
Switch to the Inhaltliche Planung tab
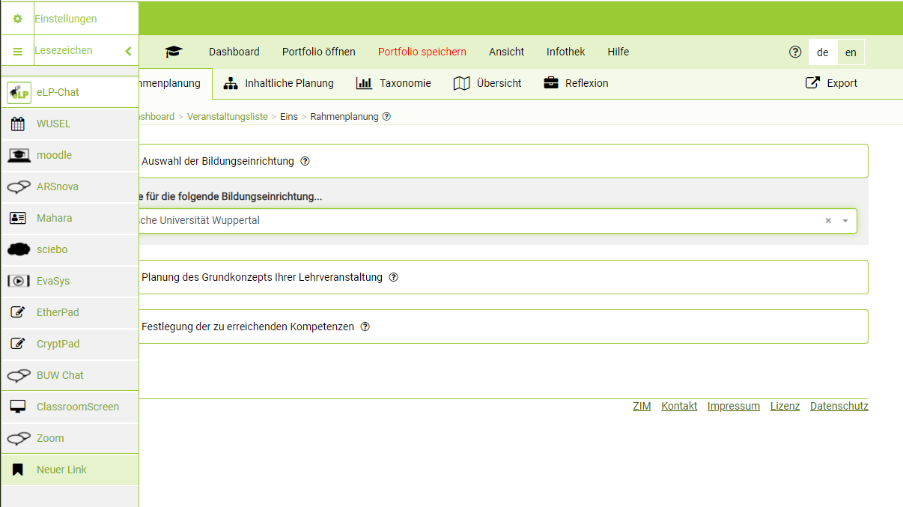pyautogui.click(x=279, y=83)
